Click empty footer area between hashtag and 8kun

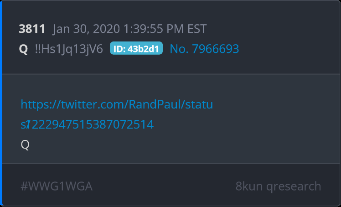[x=163, y=186]
